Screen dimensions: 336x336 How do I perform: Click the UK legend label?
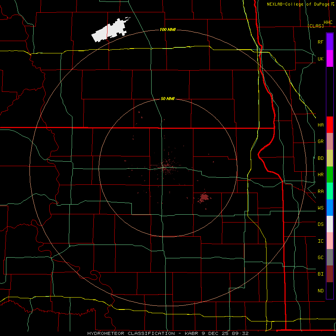click(x=320, y=59)
